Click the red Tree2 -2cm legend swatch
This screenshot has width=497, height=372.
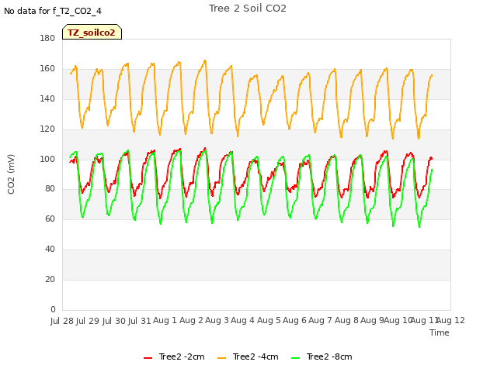(x=148, y=358)
